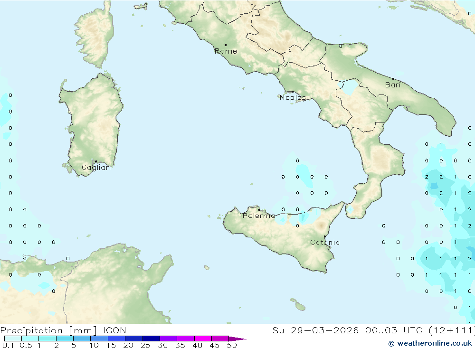Click the '(12+111)' forecast offset text

tap(452, 330)
